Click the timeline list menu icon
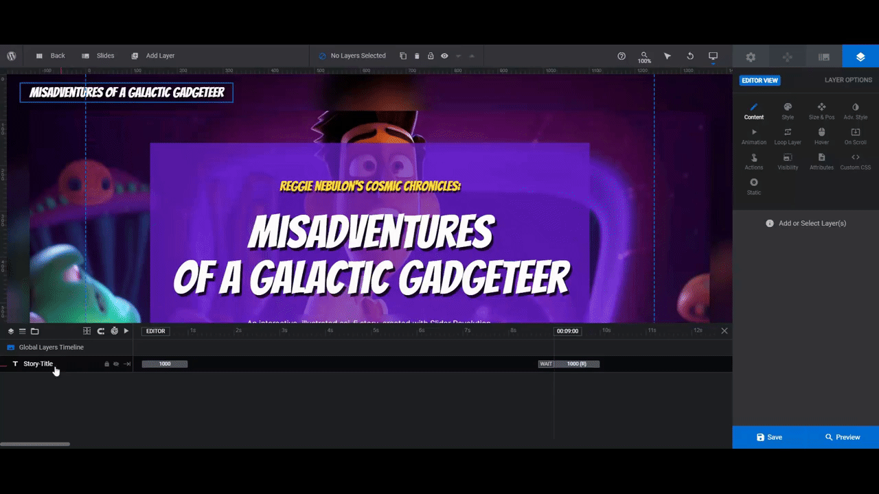 coord(22,331)
